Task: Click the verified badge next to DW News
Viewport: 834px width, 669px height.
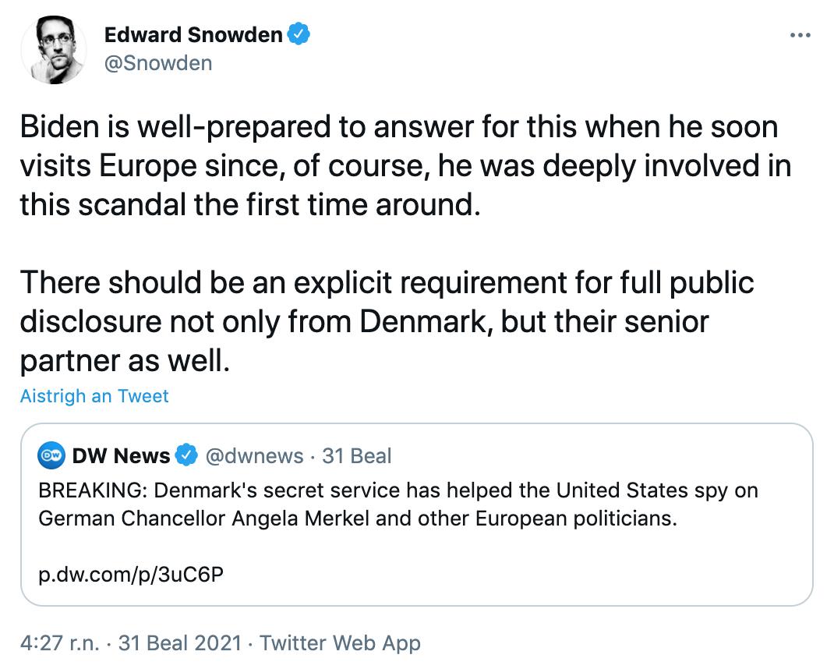Action: [x=186, y=455]
